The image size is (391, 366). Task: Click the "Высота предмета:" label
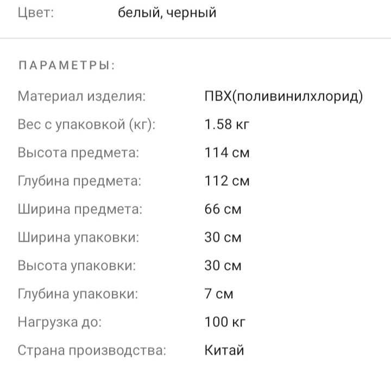point(79,153)
